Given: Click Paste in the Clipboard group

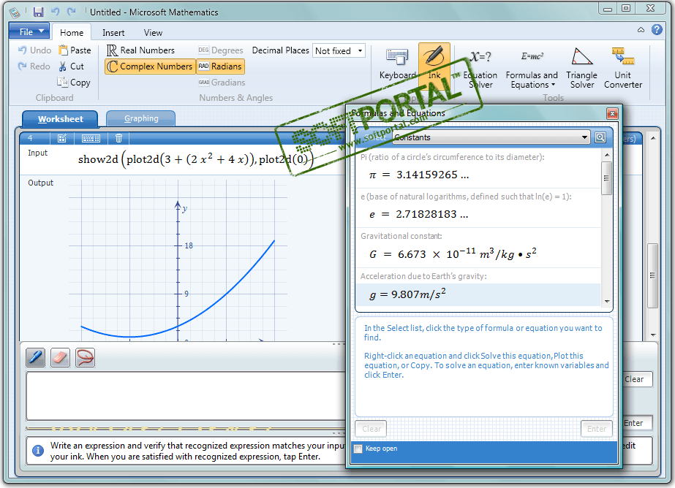Looking at the screenshot, I should pos(75,50).
